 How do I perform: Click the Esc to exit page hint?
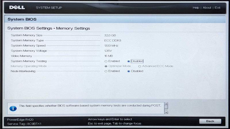click(114, 124)
